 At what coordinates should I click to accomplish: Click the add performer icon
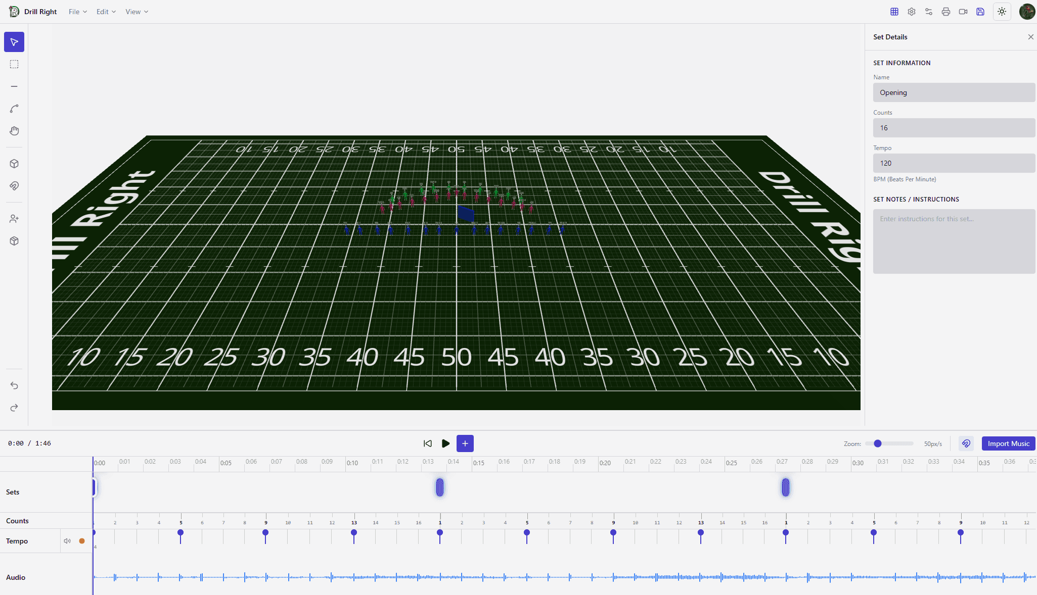tap(14, 219)
